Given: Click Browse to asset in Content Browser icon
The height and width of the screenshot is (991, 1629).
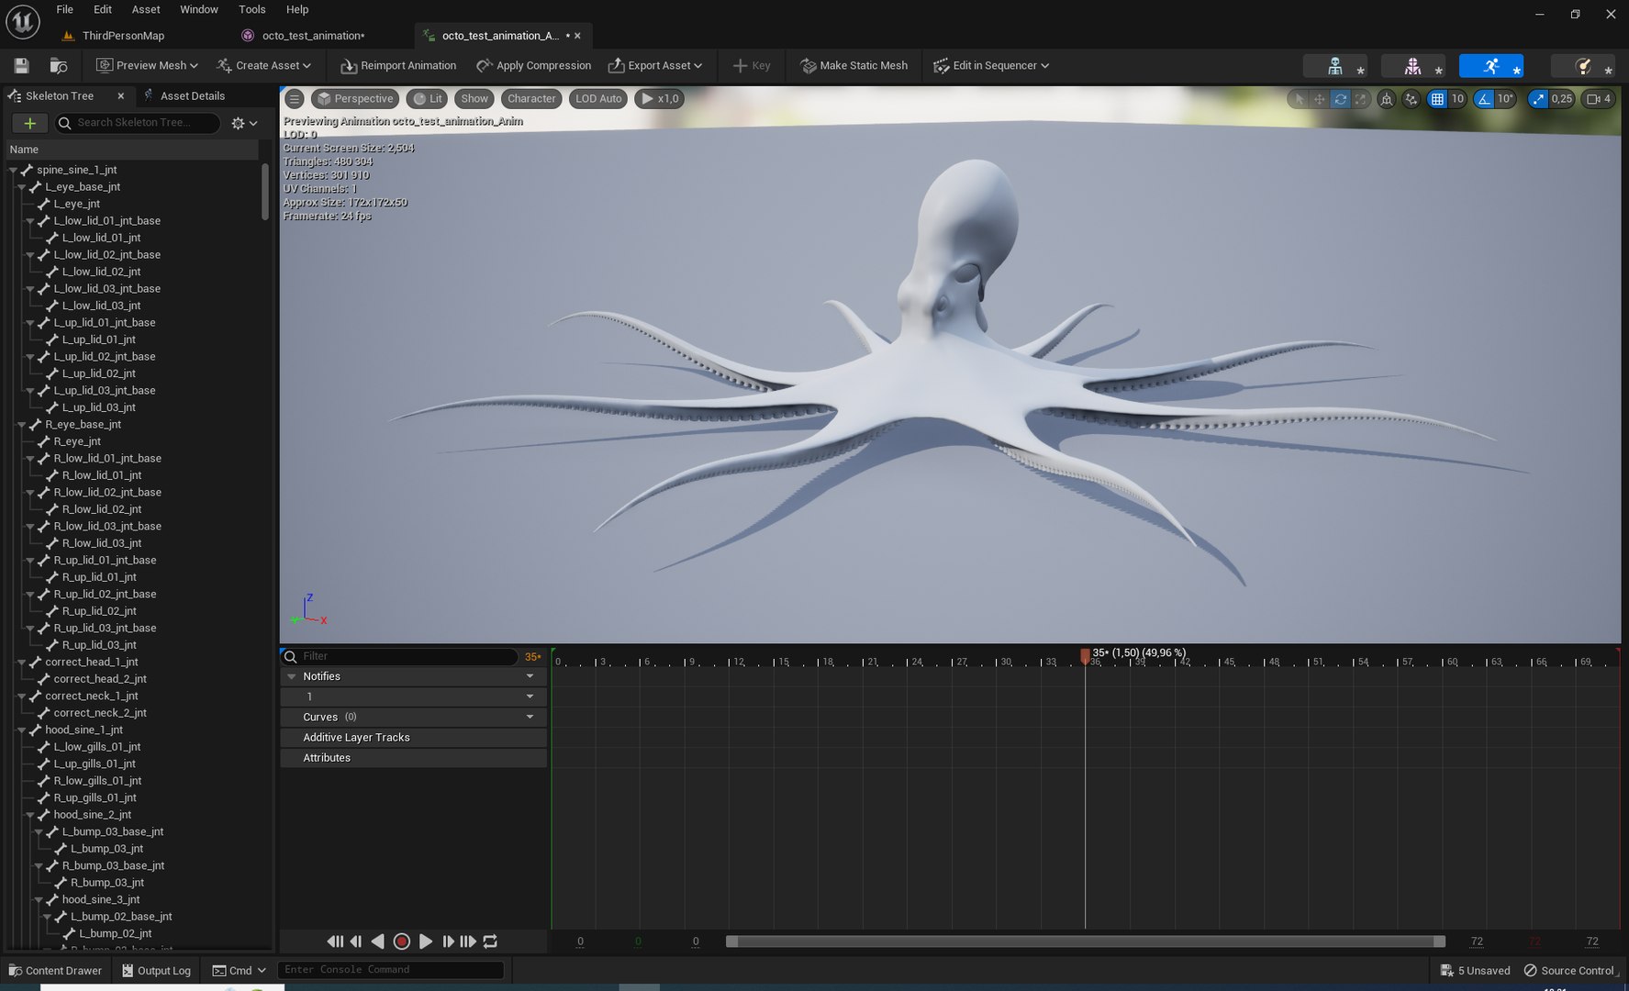Looking at the screenshot, I should pos(58,66).
